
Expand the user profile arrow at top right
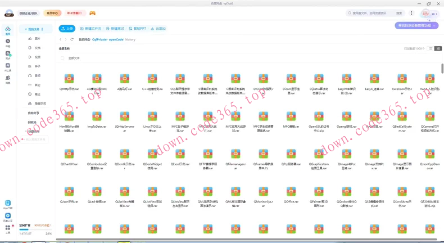click(x=436, y=14)
